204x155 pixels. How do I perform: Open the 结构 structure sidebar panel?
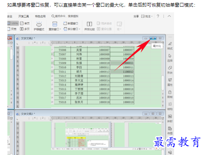170,106
